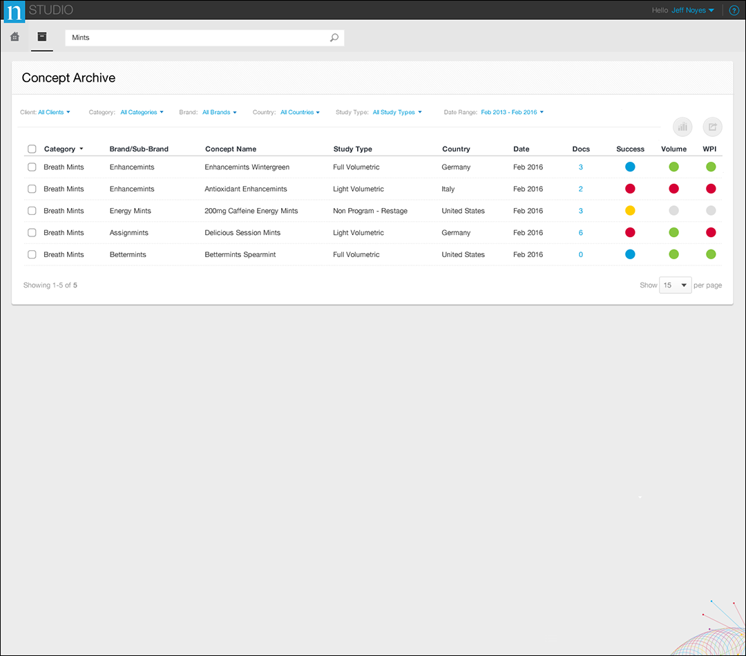Check the 200mg Caffeine Energy Mints checkbox
This screenshot has width=746, height=656.
(32, 211)
